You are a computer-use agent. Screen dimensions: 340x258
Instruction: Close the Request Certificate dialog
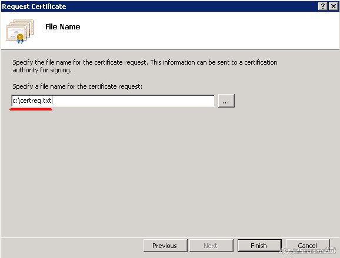(334, 6)
